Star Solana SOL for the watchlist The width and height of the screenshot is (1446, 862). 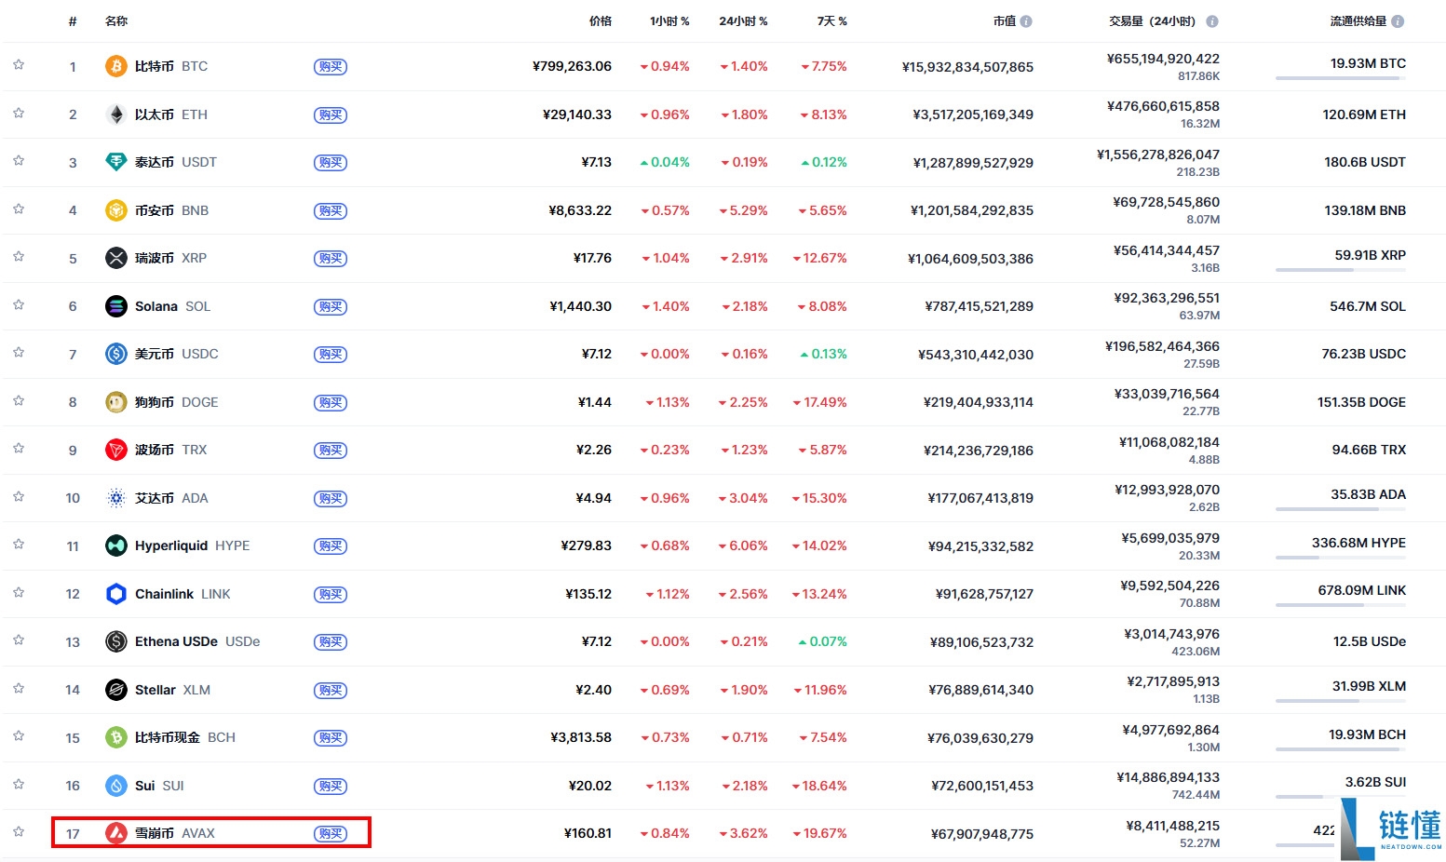[19, 304]
